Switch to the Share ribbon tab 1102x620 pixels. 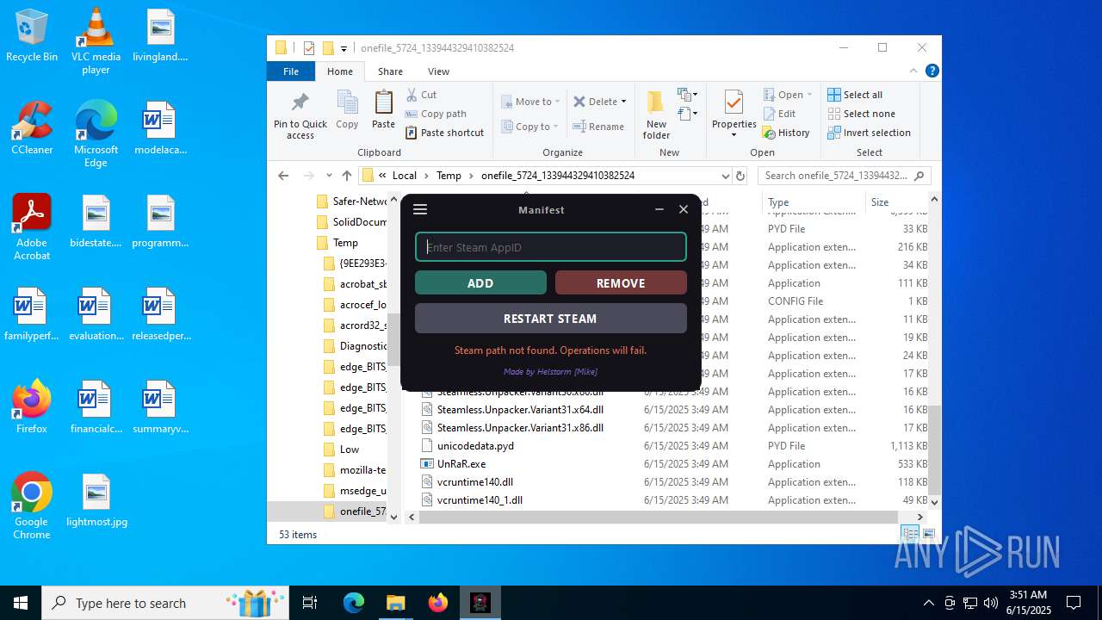click(x=390, y=71)
